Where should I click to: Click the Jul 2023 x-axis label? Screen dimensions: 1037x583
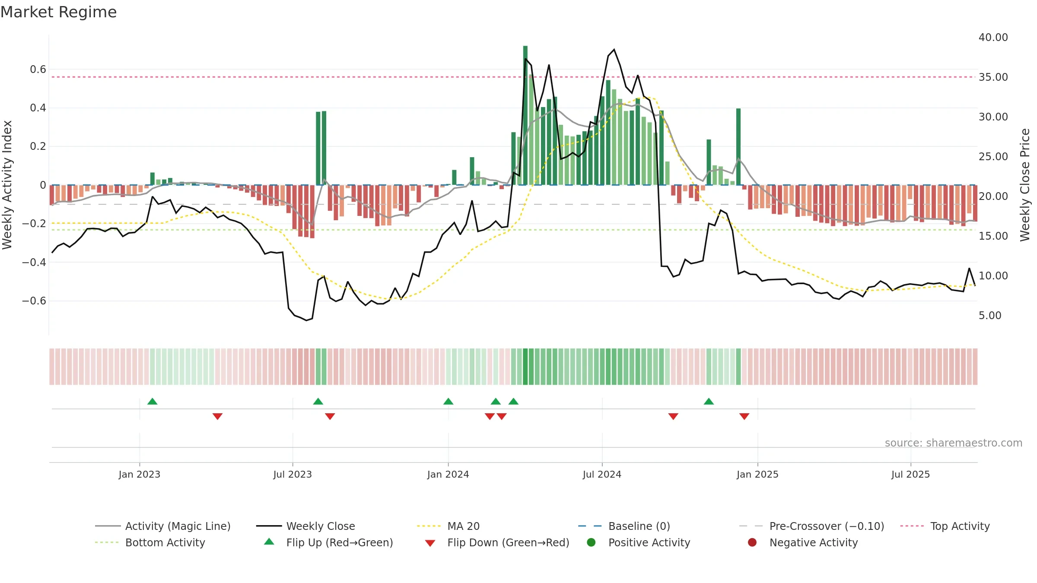[293, 474]
